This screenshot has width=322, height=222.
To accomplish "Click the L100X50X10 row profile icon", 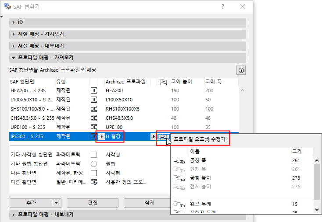I will coord(94,100).
